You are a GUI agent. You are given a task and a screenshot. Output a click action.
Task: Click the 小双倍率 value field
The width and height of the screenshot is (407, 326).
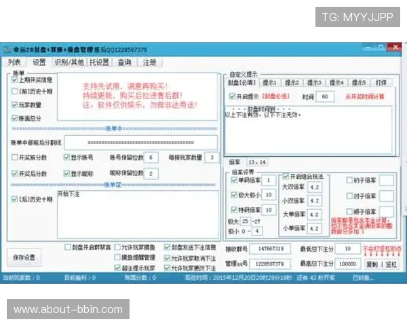315,201
